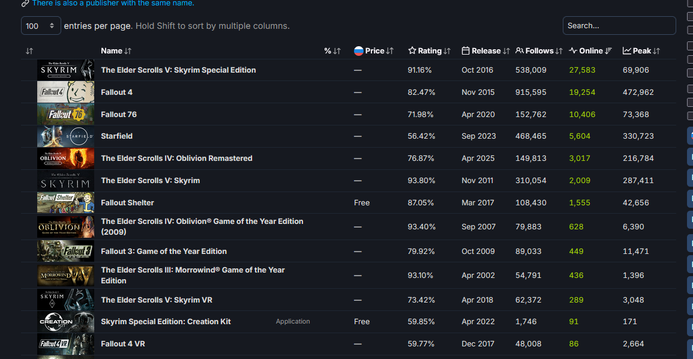
Task: Open the entries per page dropdown
Action: 41,26
